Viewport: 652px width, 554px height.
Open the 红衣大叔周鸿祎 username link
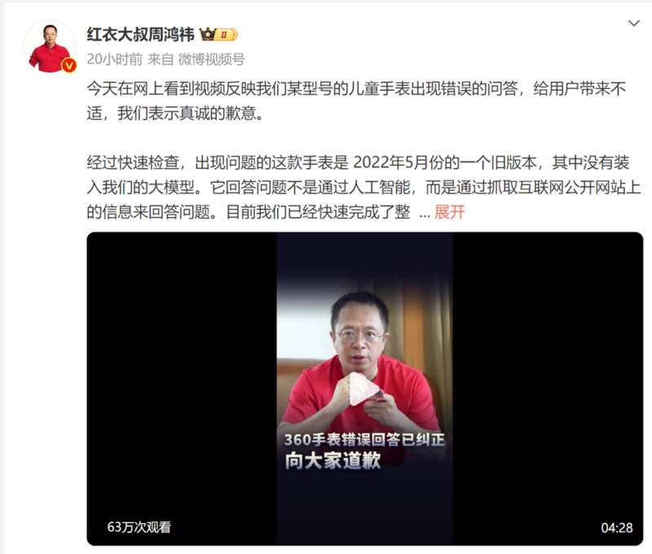pyautogui.click(x=140, y=34)
